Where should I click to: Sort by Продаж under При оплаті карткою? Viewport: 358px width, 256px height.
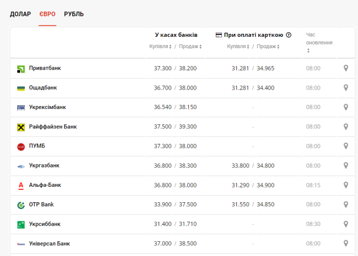click(x=268, y=47)
